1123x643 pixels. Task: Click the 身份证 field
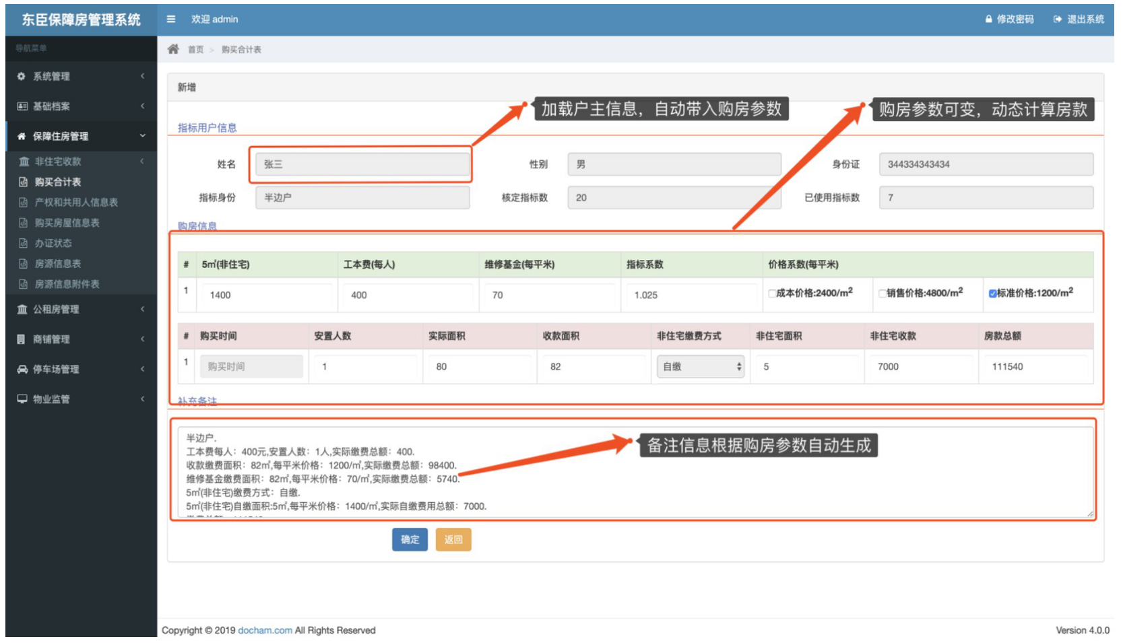coord(986,164)
